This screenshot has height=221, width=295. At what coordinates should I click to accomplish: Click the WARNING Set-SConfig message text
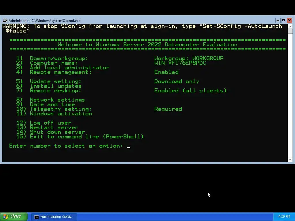pyautogui.click(x=142, y=28)
